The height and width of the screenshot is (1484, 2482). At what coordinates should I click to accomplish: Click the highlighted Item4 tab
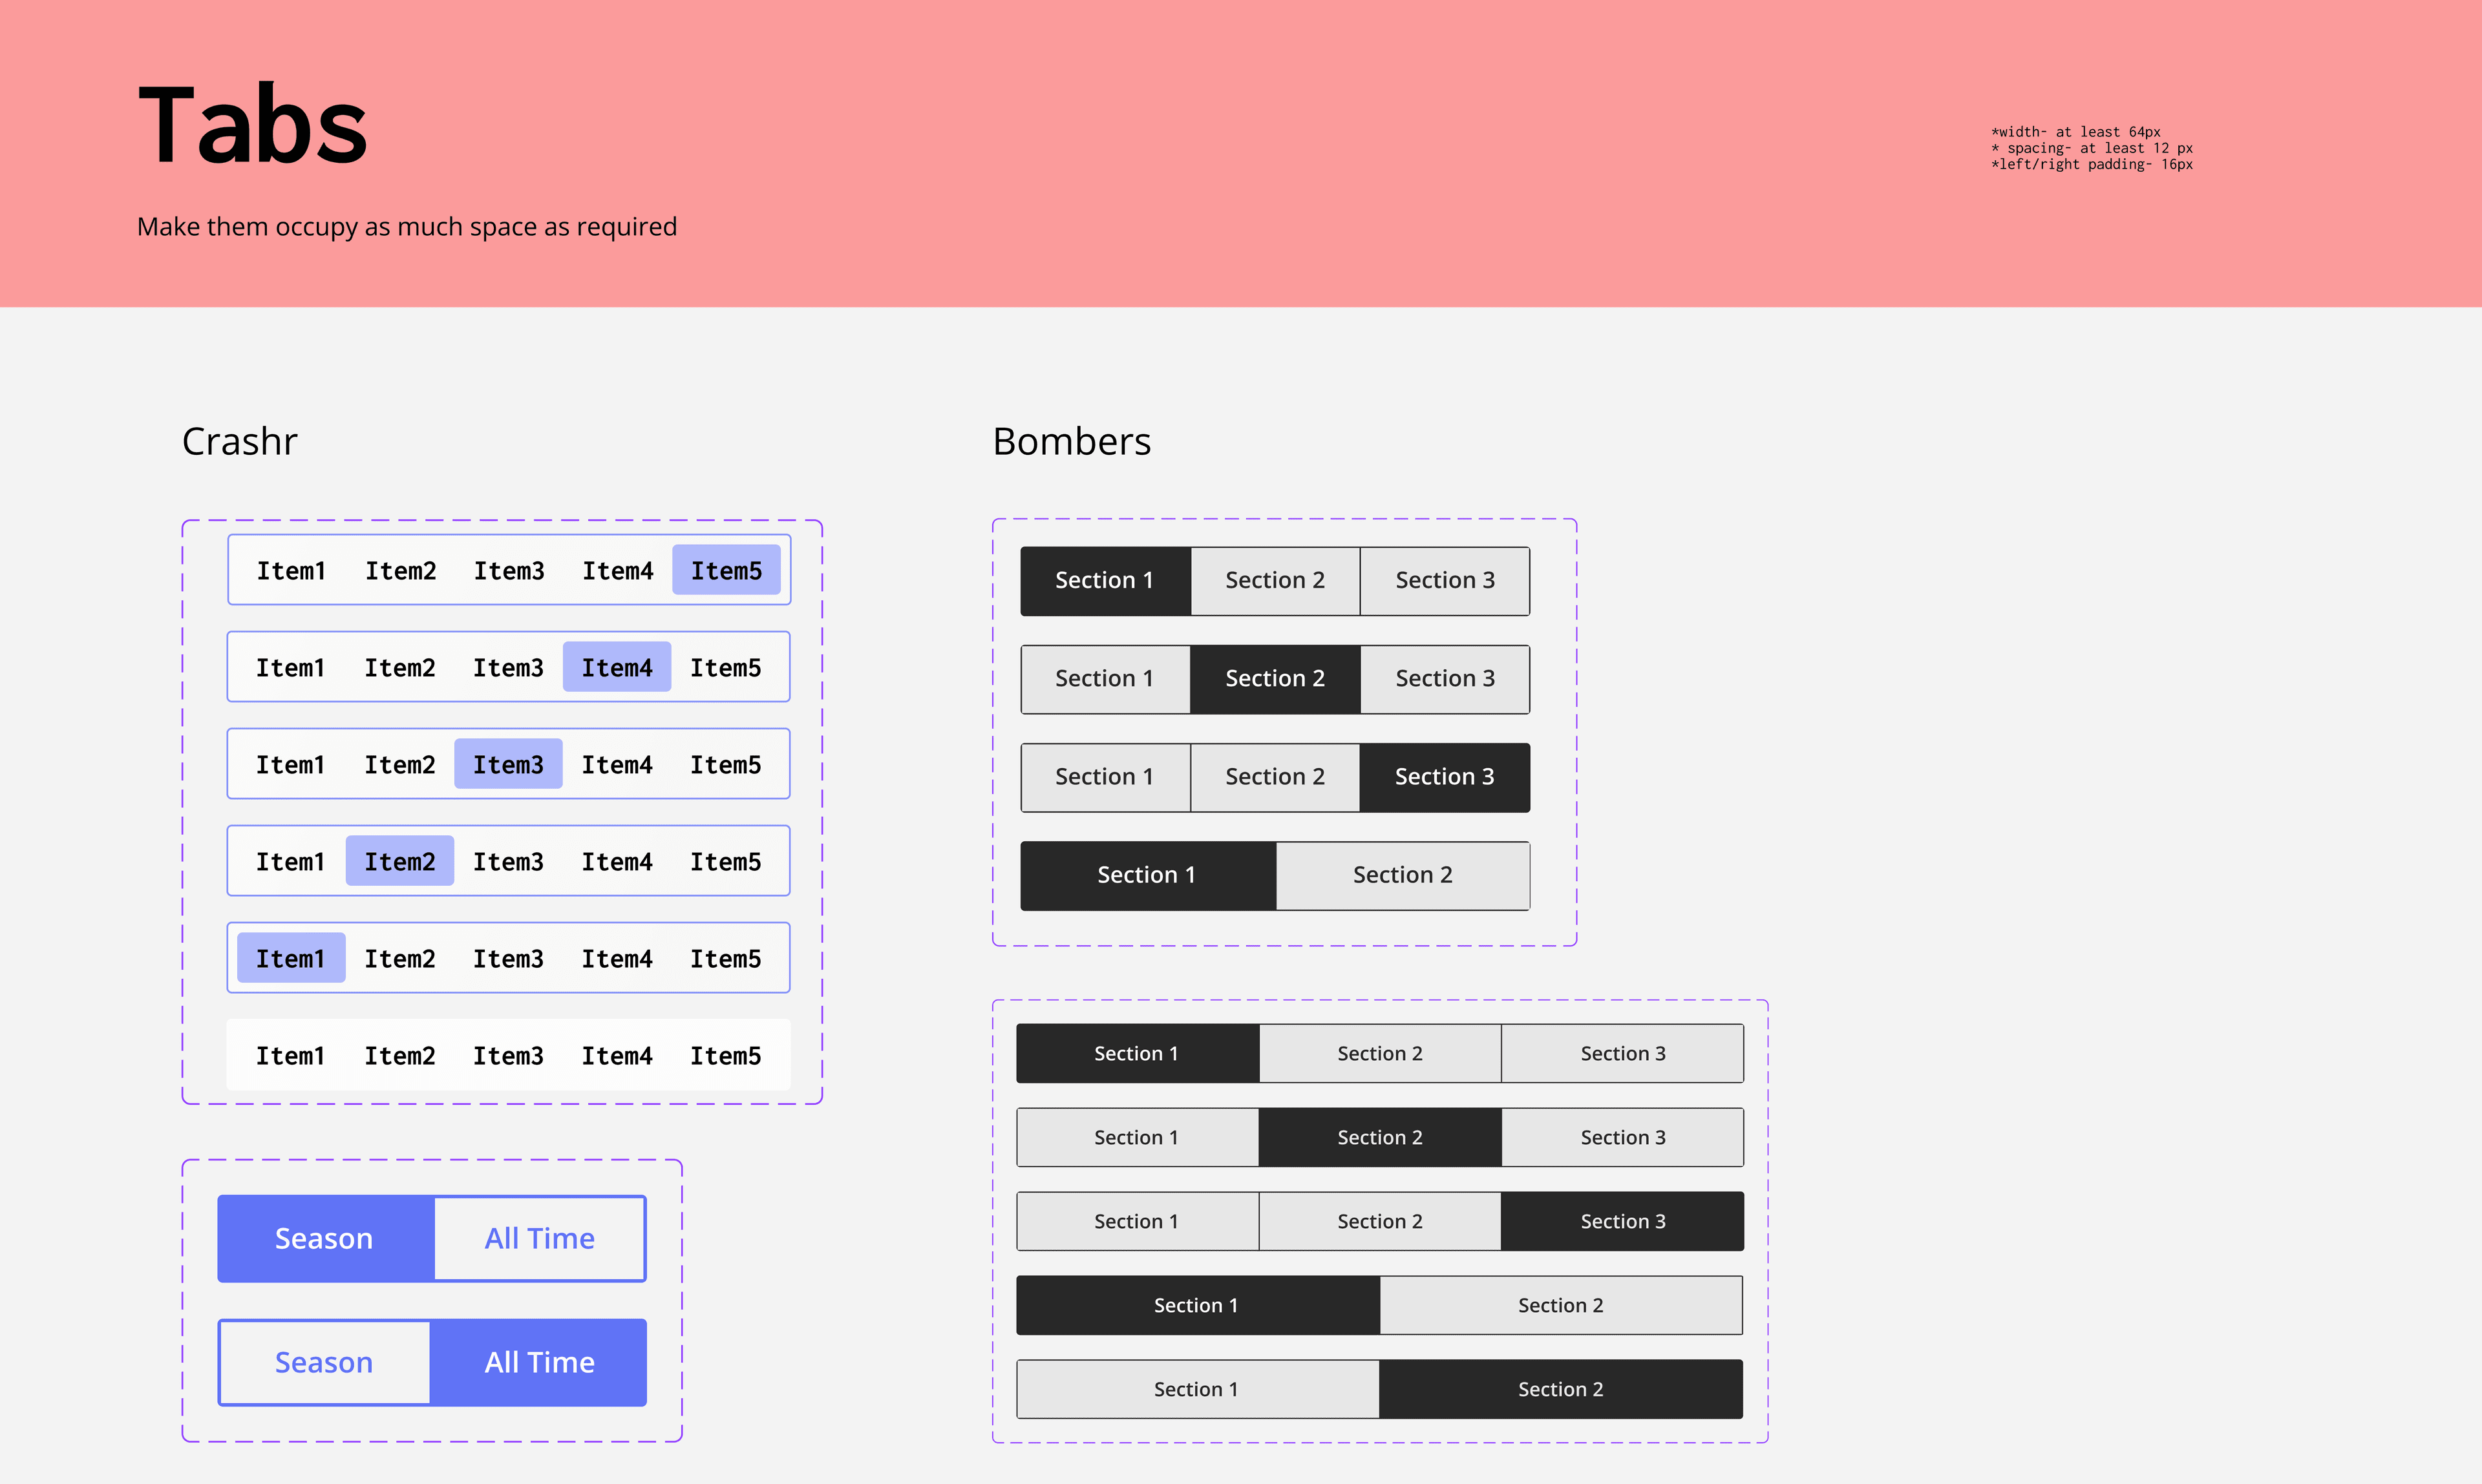pyautogui.click(x=617, y=667)
